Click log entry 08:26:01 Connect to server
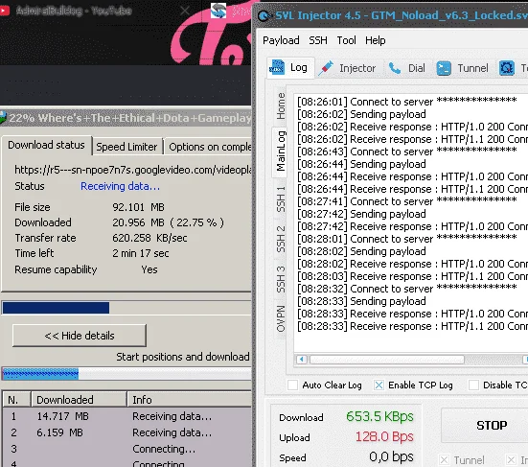The image size is (528, 467). pyautogui.click(x=406, y=102)
